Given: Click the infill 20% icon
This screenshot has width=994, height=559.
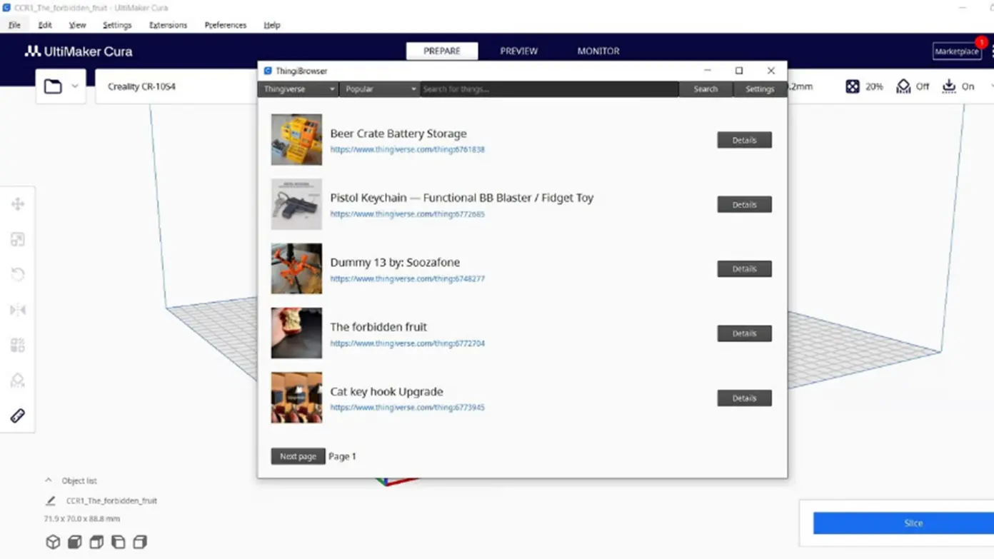Looking at the screenshot, I should coord(853,86).
